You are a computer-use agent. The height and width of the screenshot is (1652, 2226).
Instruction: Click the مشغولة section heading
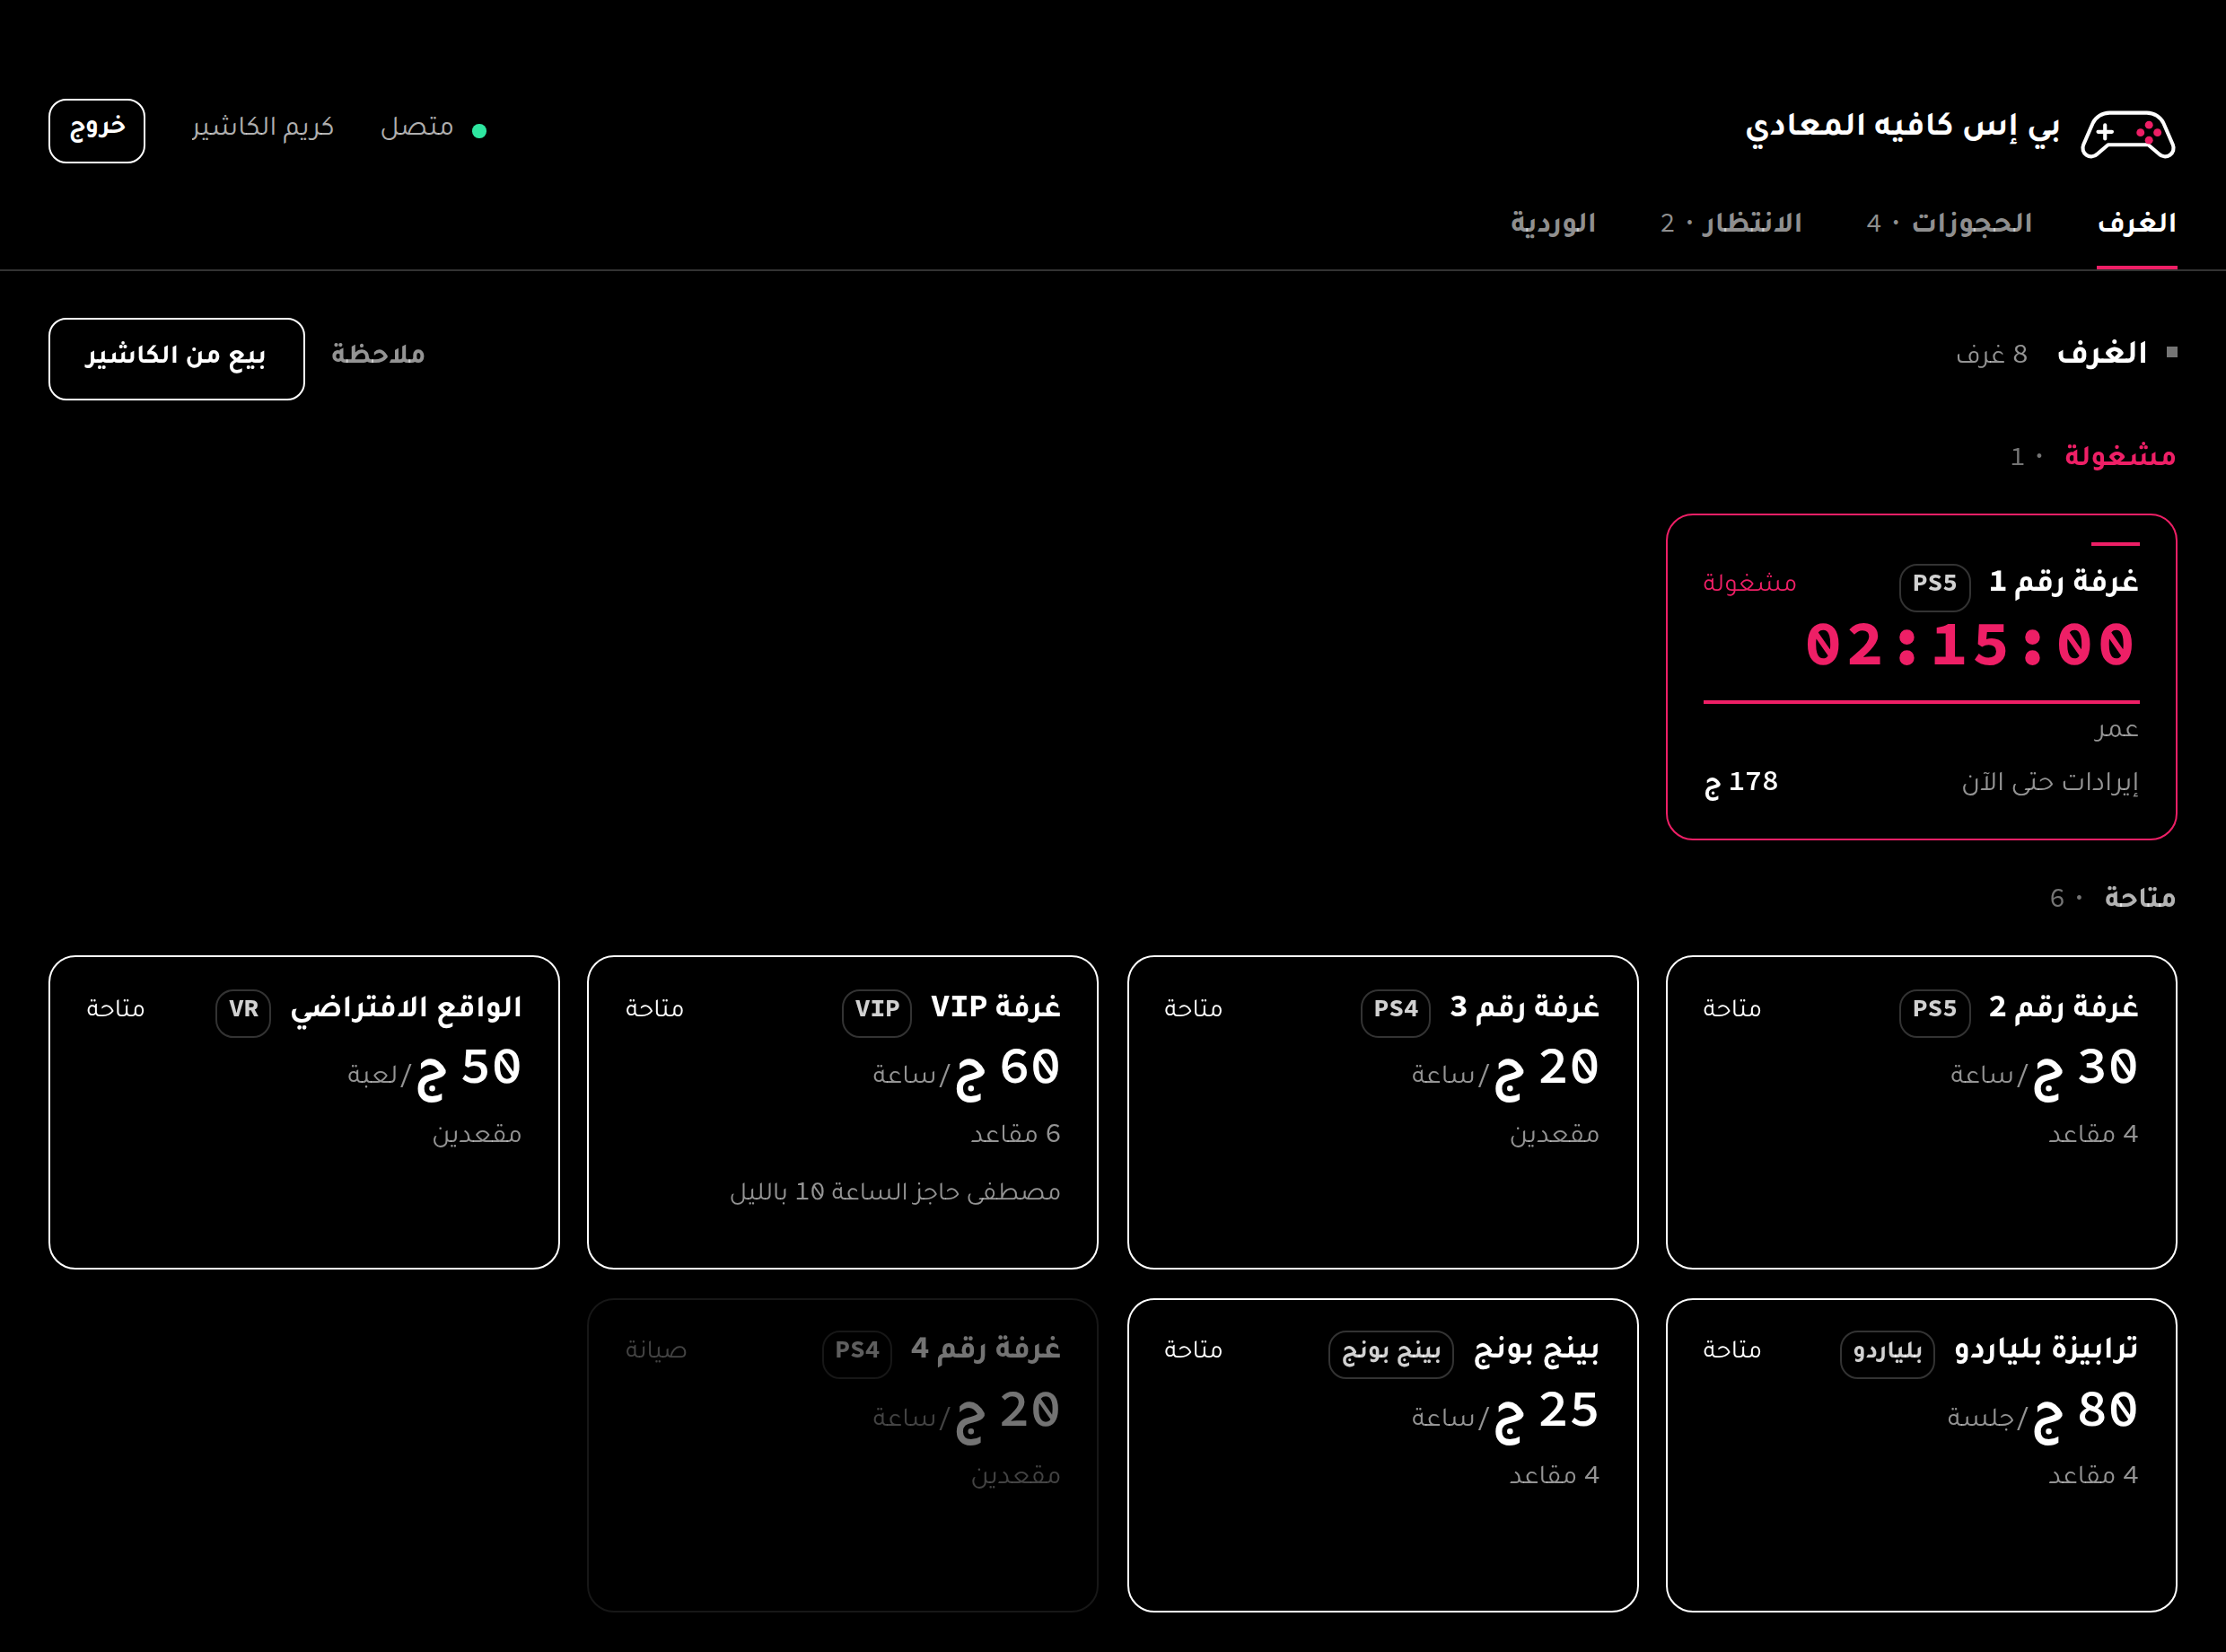coord(2120,456)
